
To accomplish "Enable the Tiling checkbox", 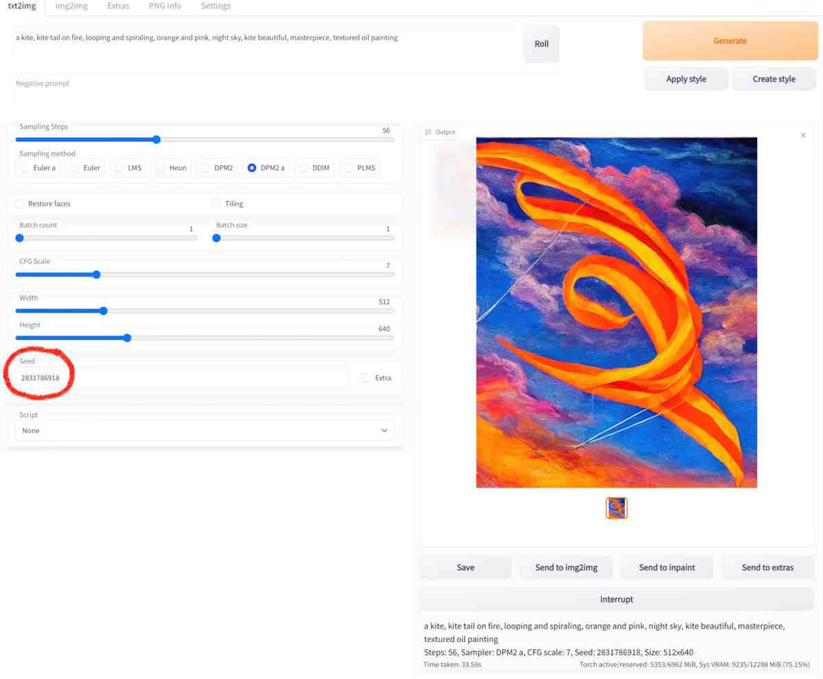I will click(216, 204).
